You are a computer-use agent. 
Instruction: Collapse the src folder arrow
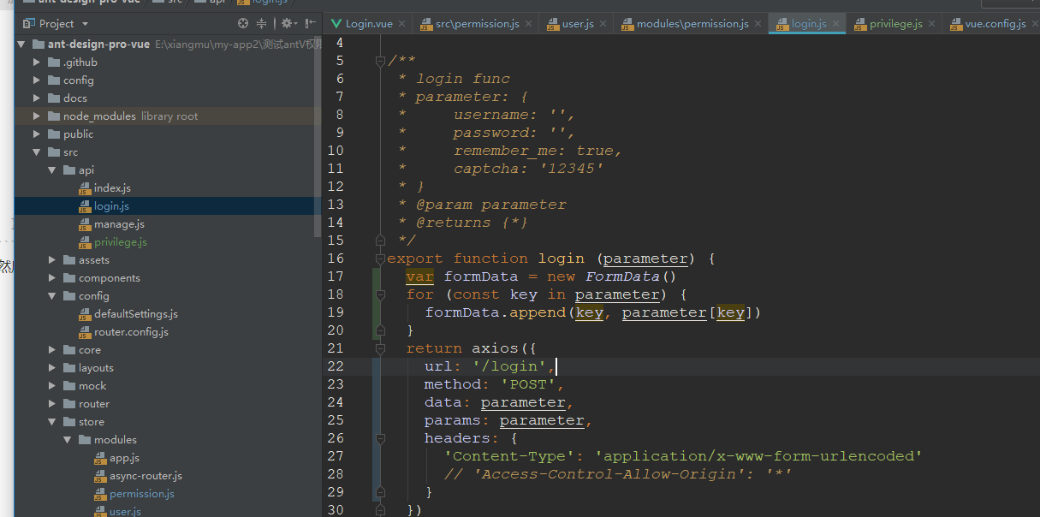point(36,152)
